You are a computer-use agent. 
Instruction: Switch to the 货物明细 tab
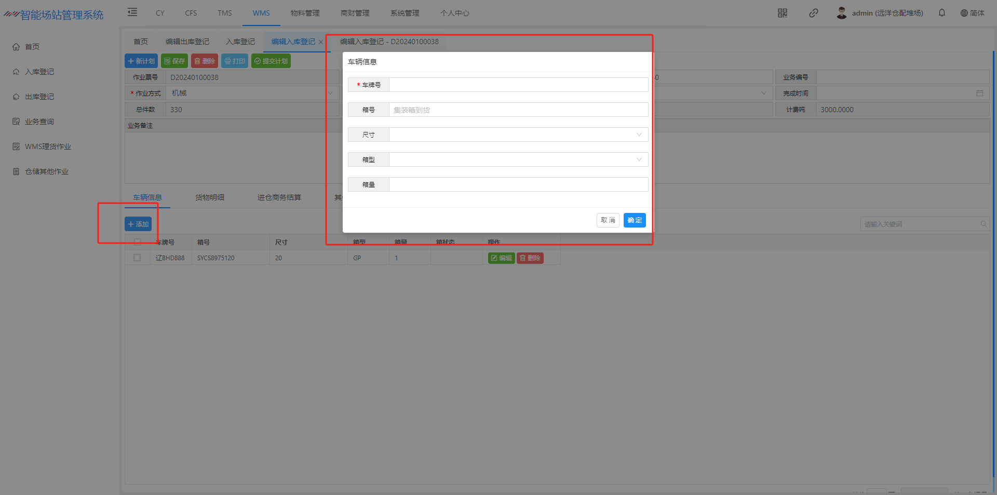(x=210, y=197)
